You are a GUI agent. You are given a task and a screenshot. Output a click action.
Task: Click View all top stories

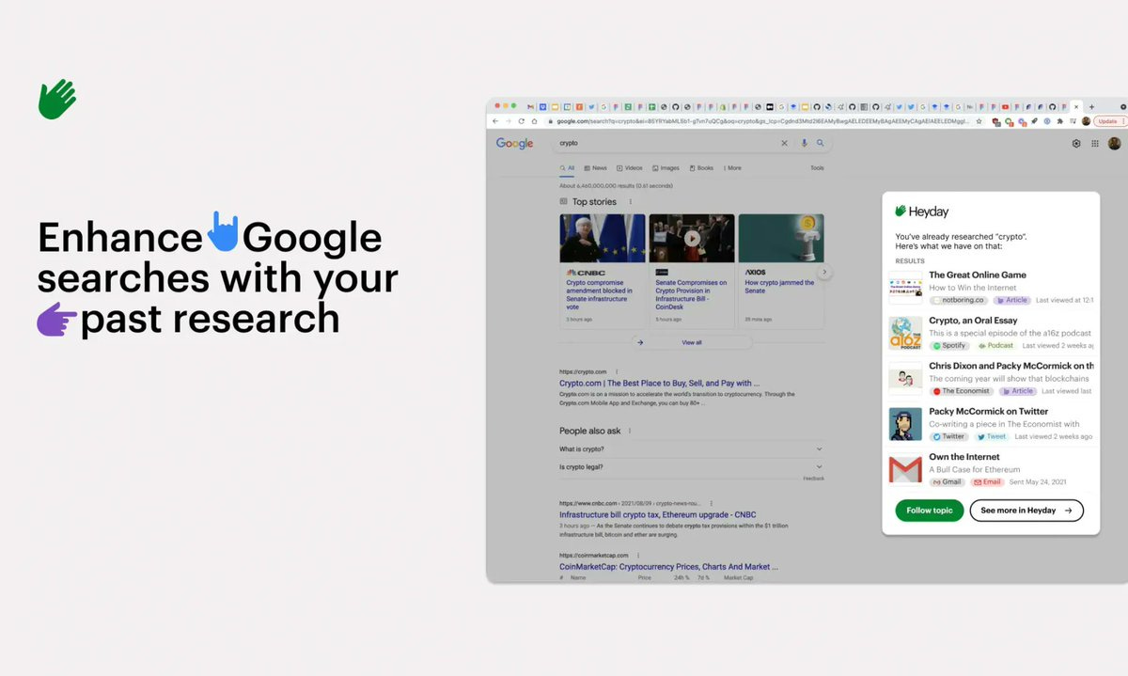tap(692, 342)
